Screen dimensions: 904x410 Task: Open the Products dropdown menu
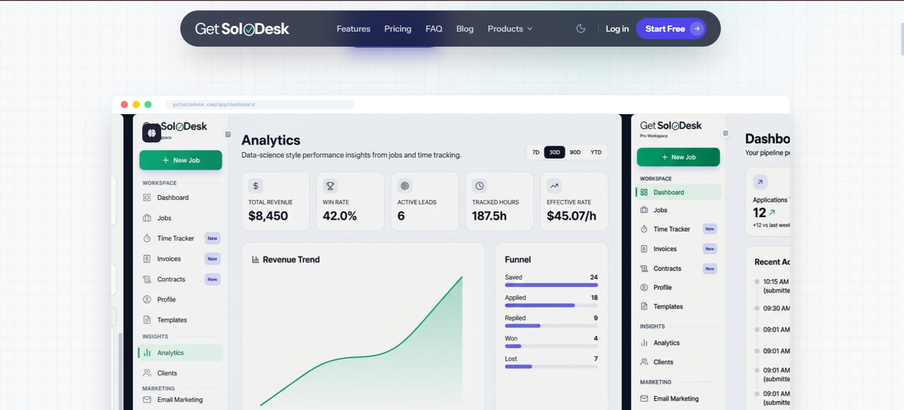pos(510,29)
